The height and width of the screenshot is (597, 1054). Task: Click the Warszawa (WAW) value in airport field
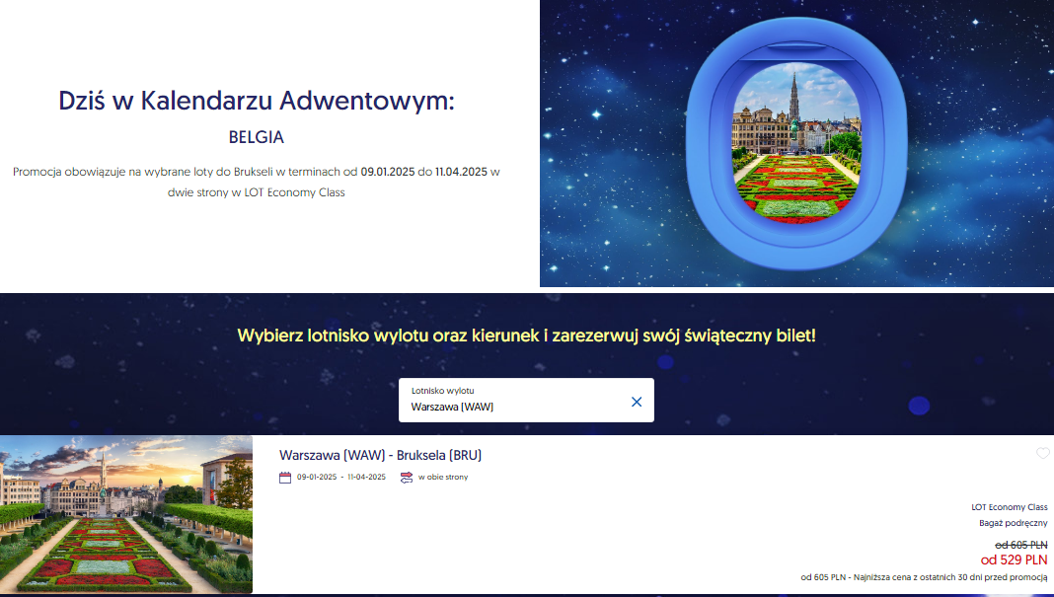pyautogui.click(x=452, y=407)
